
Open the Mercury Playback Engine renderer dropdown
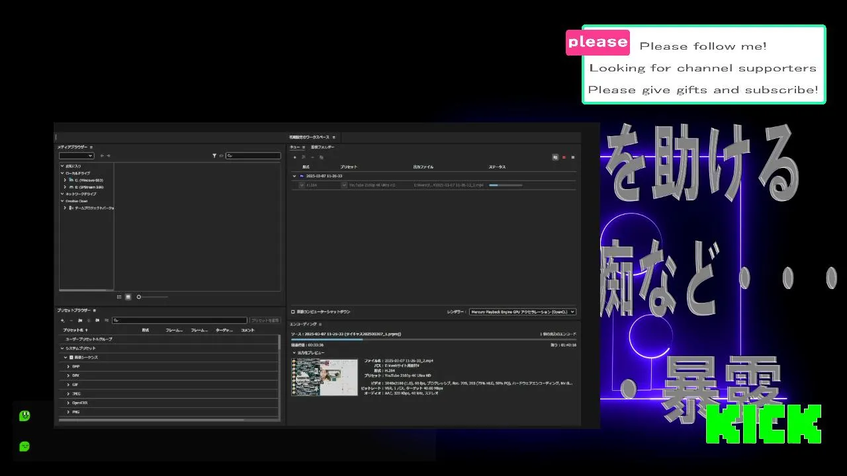click(x=522, y=311)
